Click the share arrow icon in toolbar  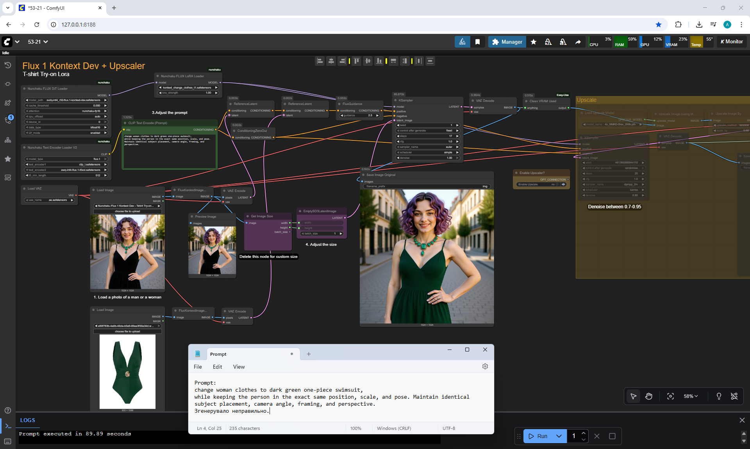click(x=578, y=42)
